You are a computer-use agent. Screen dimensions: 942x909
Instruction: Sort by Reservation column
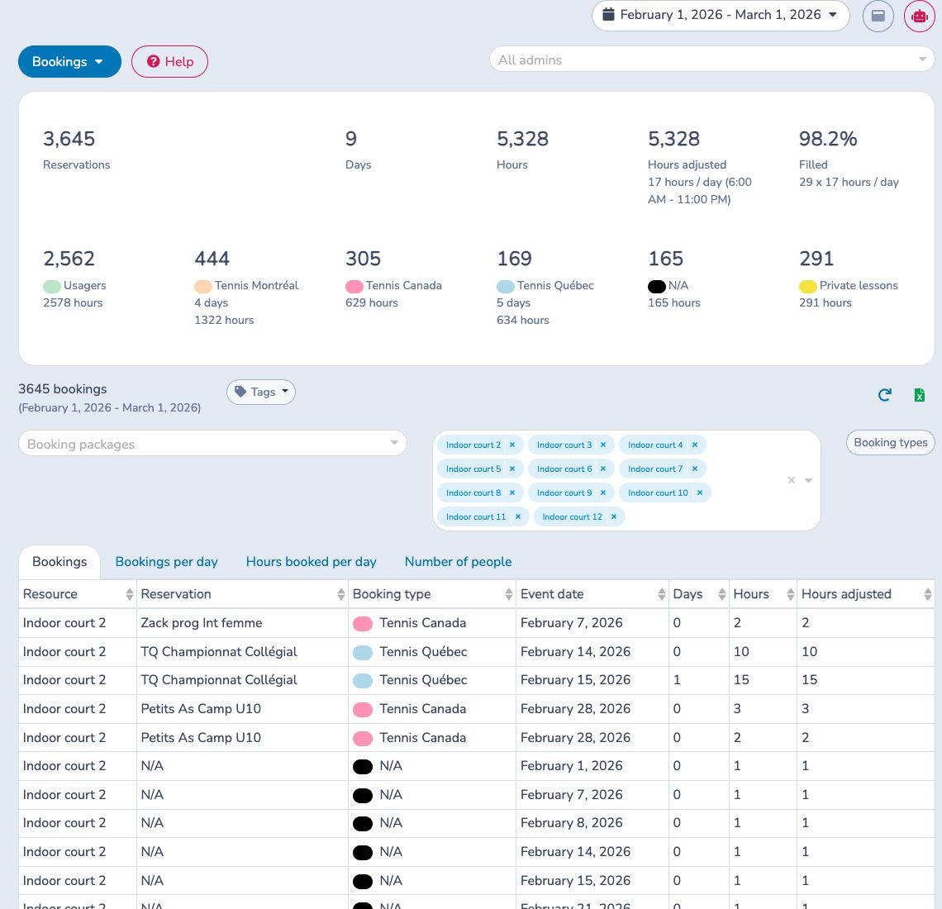click(242, 594)
